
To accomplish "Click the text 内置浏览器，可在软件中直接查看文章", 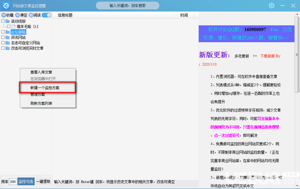I will [x=246, y=76].
